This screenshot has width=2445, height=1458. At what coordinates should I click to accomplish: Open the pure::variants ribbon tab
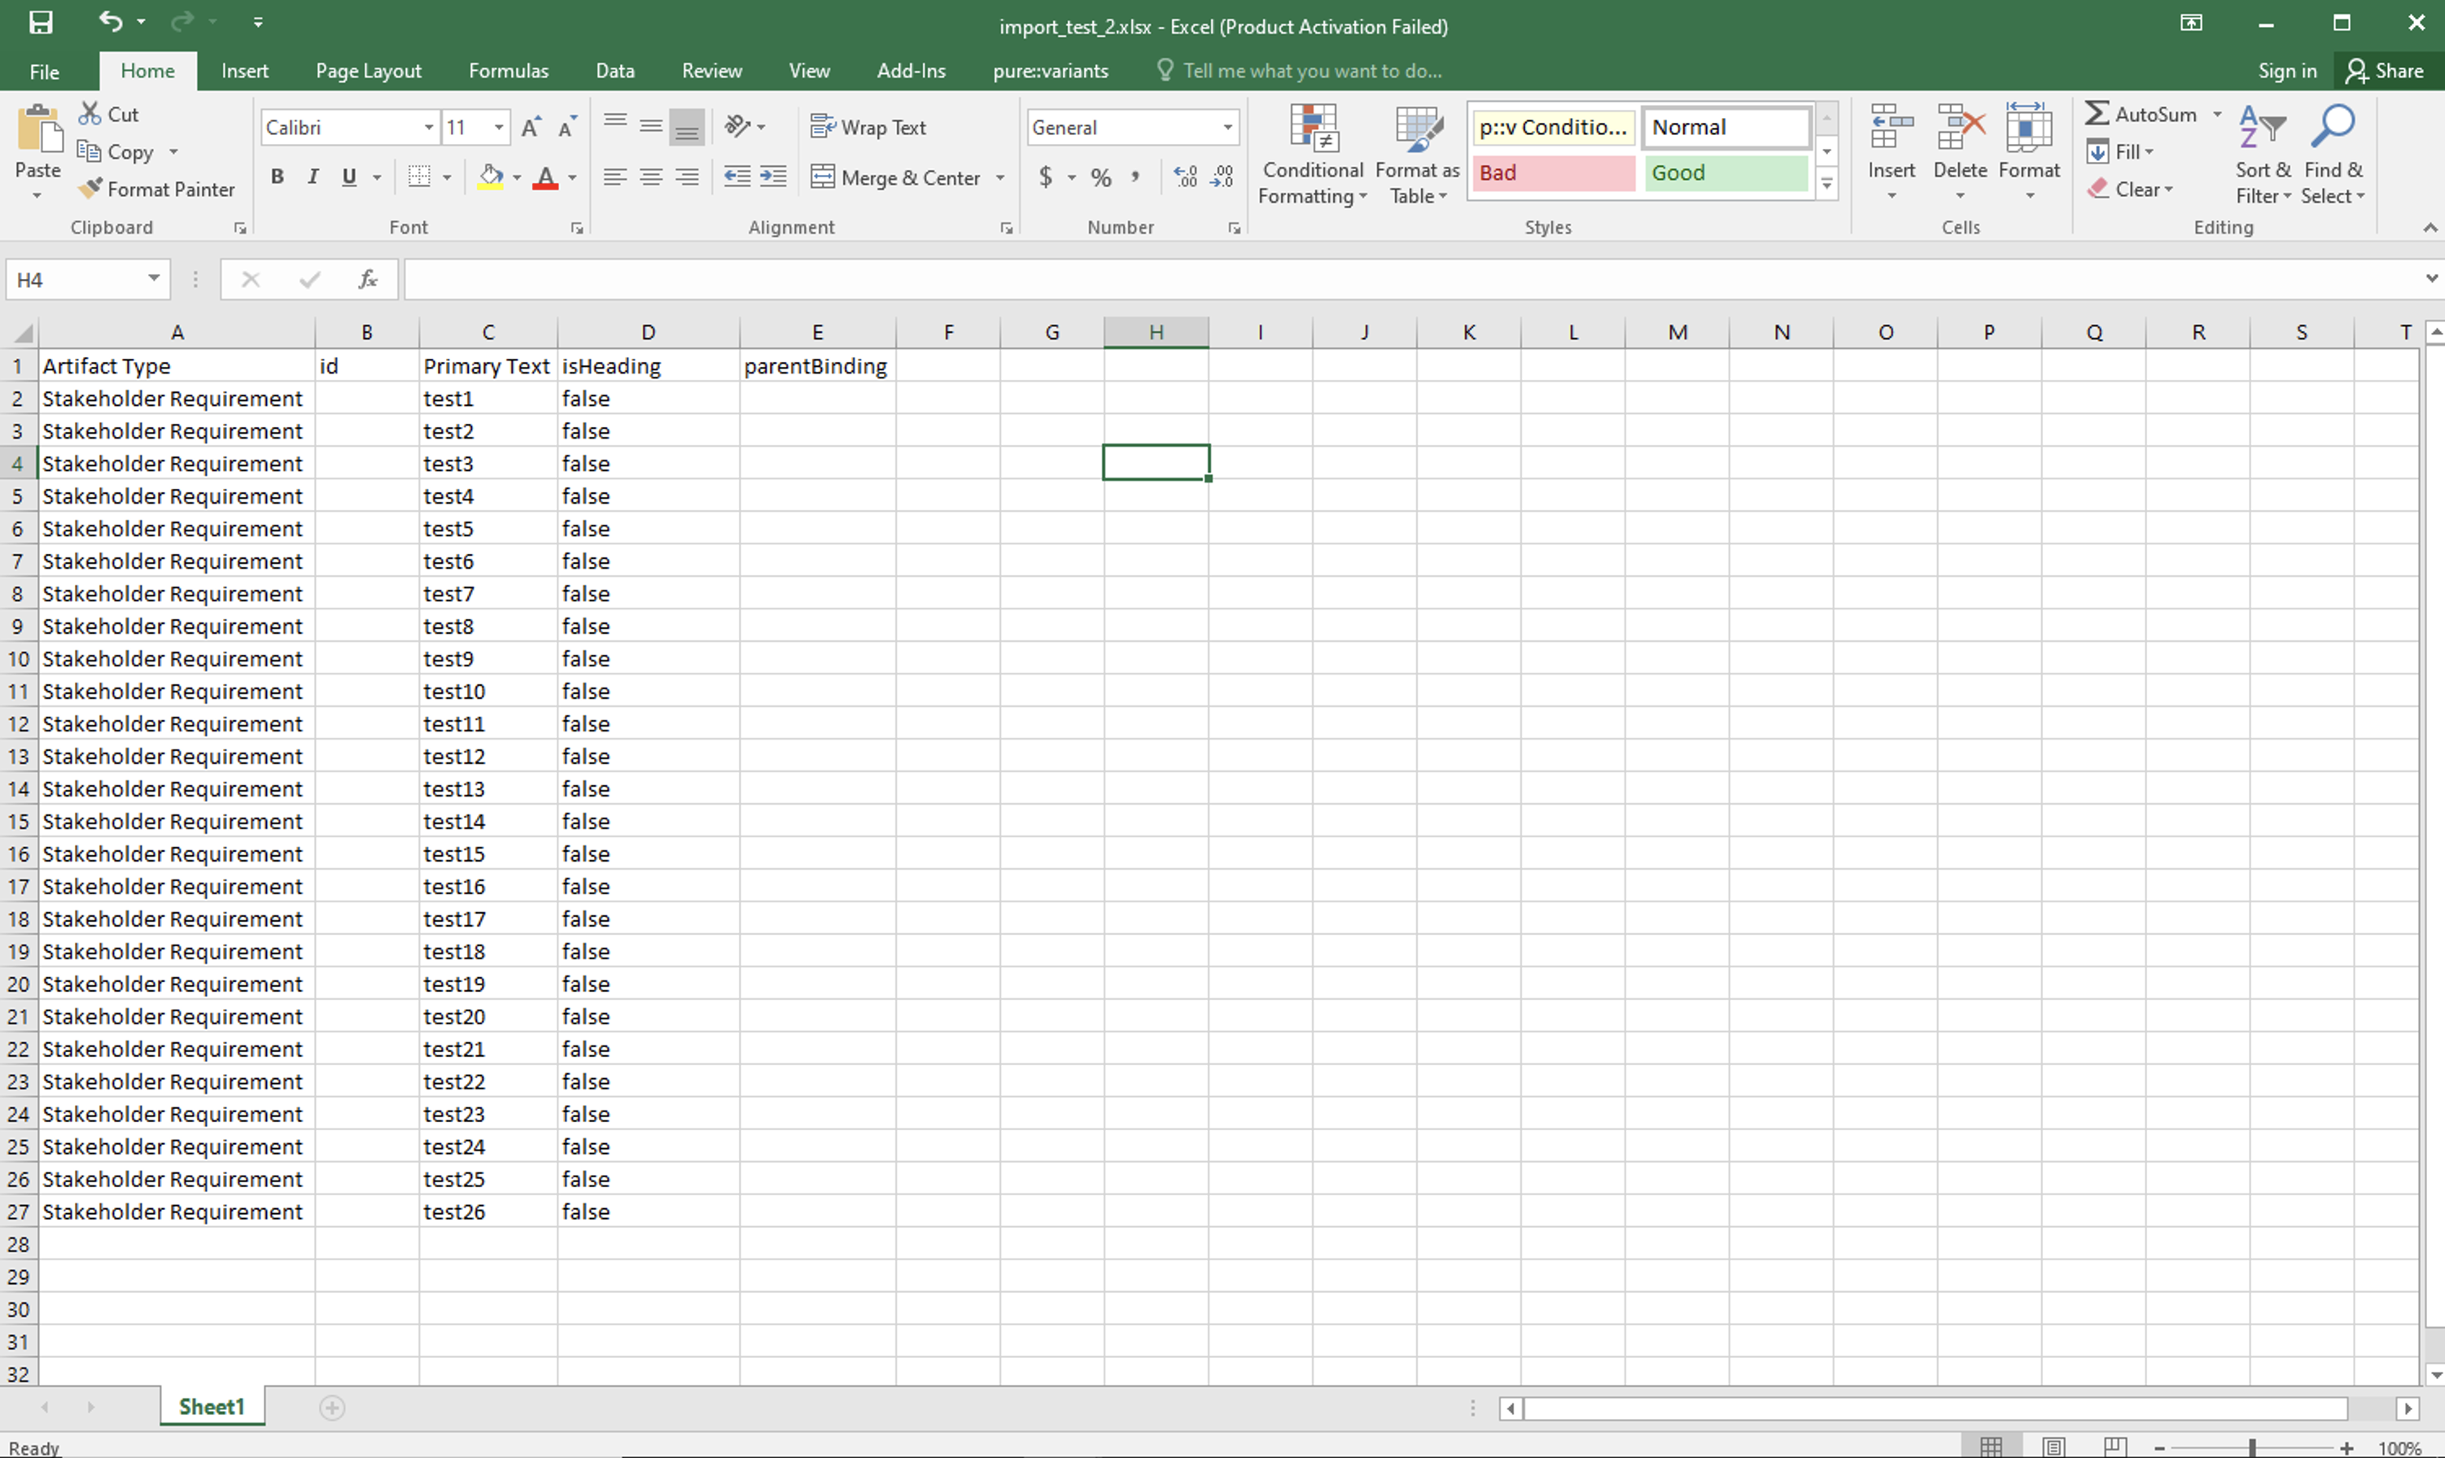tap(1049, 71)
